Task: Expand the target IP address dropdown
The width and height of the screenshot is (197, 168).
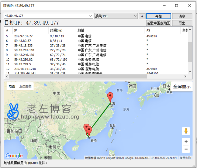Action: (x=91, y=16)
